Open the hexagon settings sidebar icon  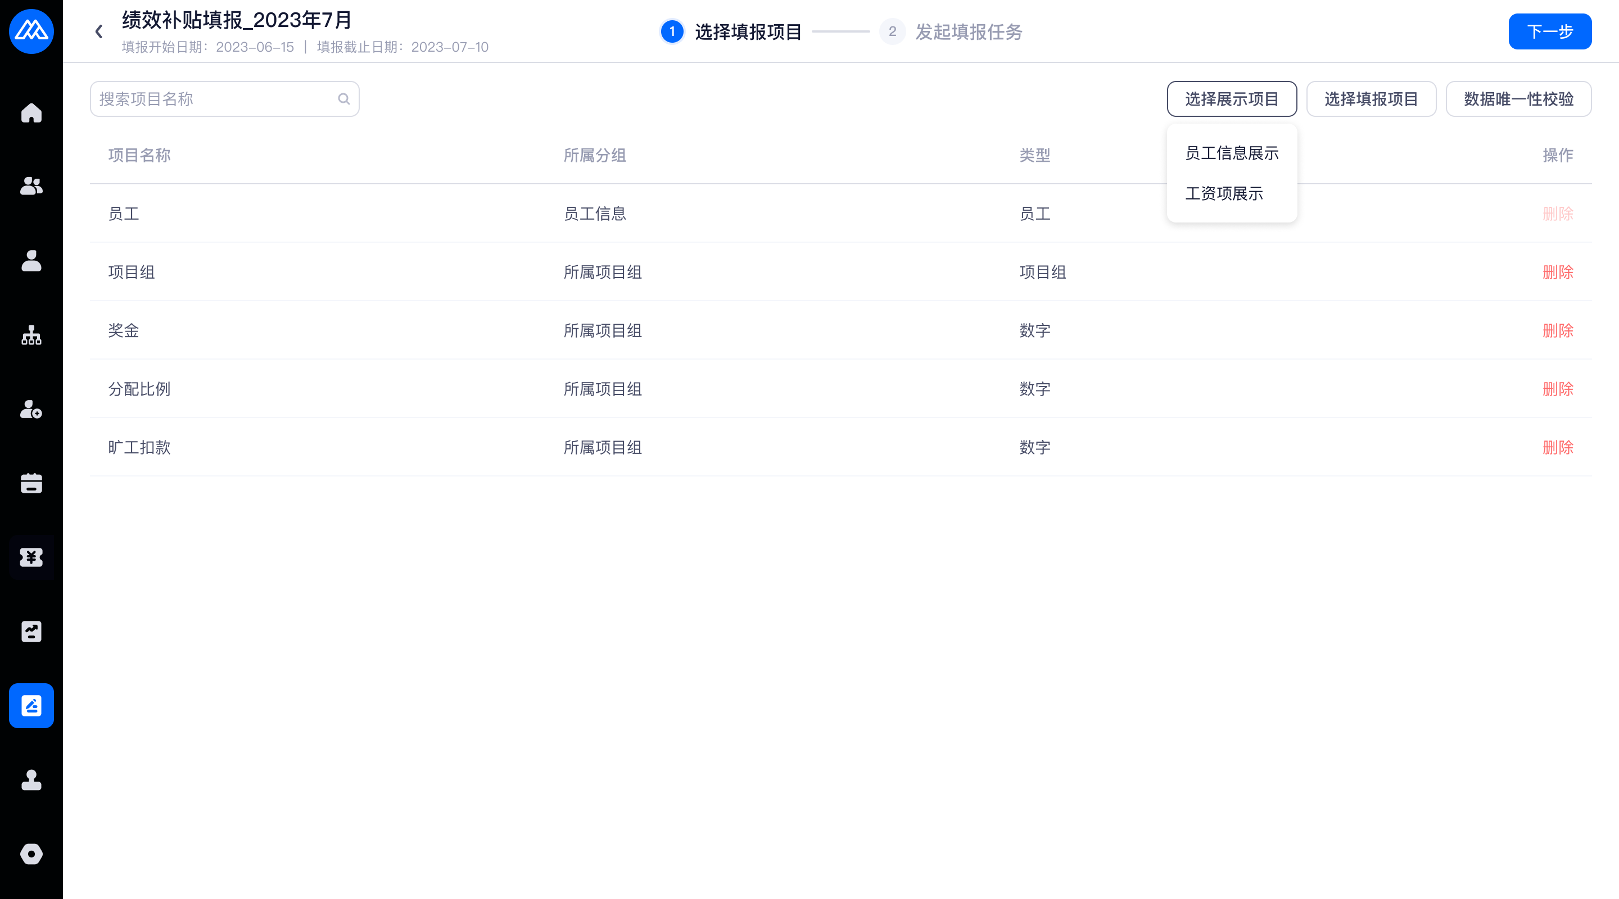[31, 853]
